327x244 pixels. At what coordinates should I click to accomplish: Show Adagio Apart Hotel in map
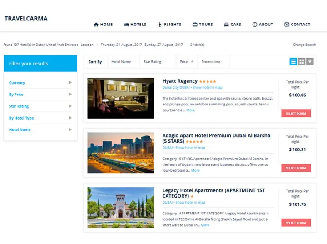tap(190, 148)
